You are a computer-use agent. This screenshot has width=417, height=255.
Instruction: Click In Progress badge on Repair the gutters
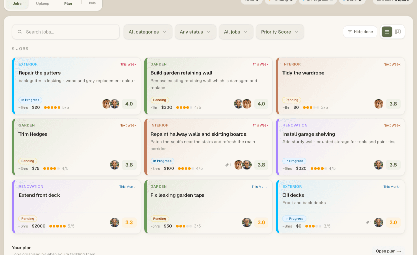click(30, 100)
